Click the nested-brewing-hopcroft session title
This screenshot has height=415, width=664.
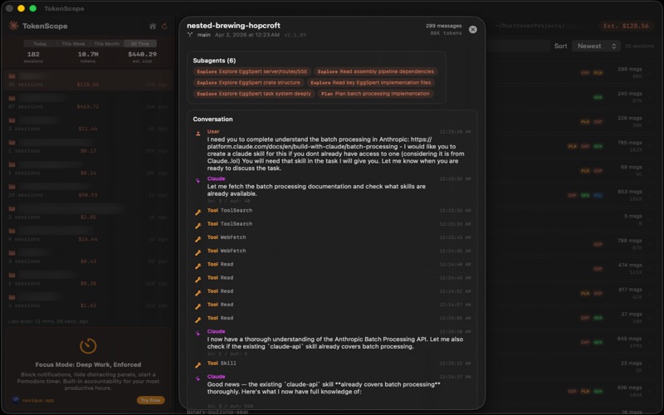(233, 26)
